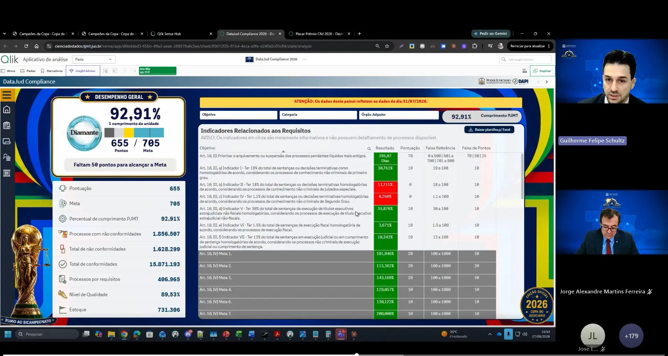Click the Ano Mês selection chip

point(158,71)
